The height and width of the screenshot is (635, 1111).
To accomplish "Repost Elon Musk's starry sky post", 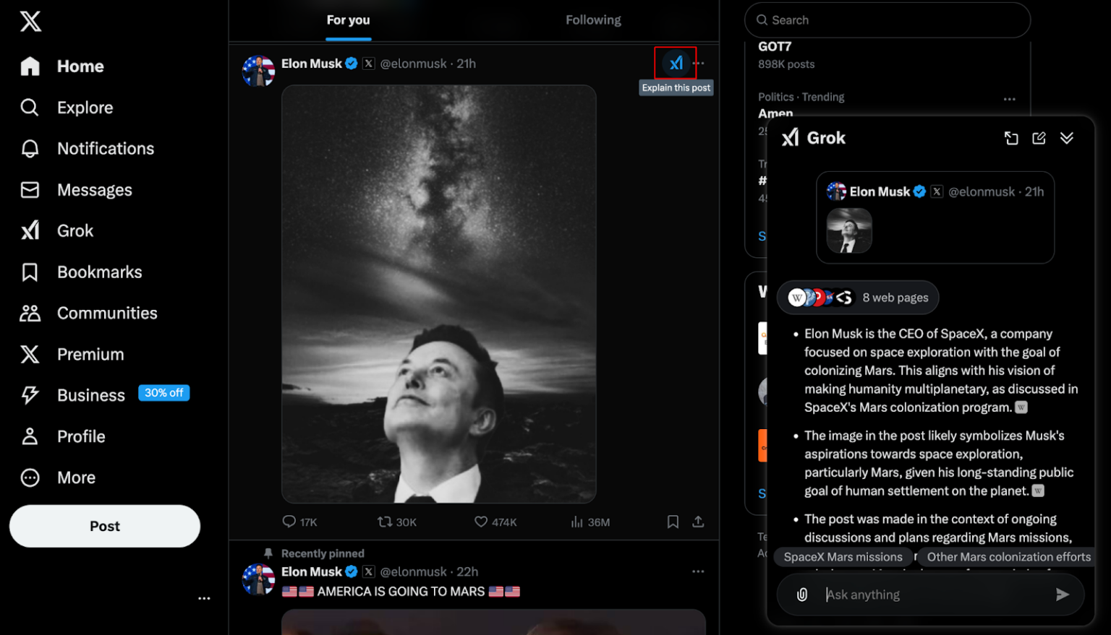I will tap(386, 521).
